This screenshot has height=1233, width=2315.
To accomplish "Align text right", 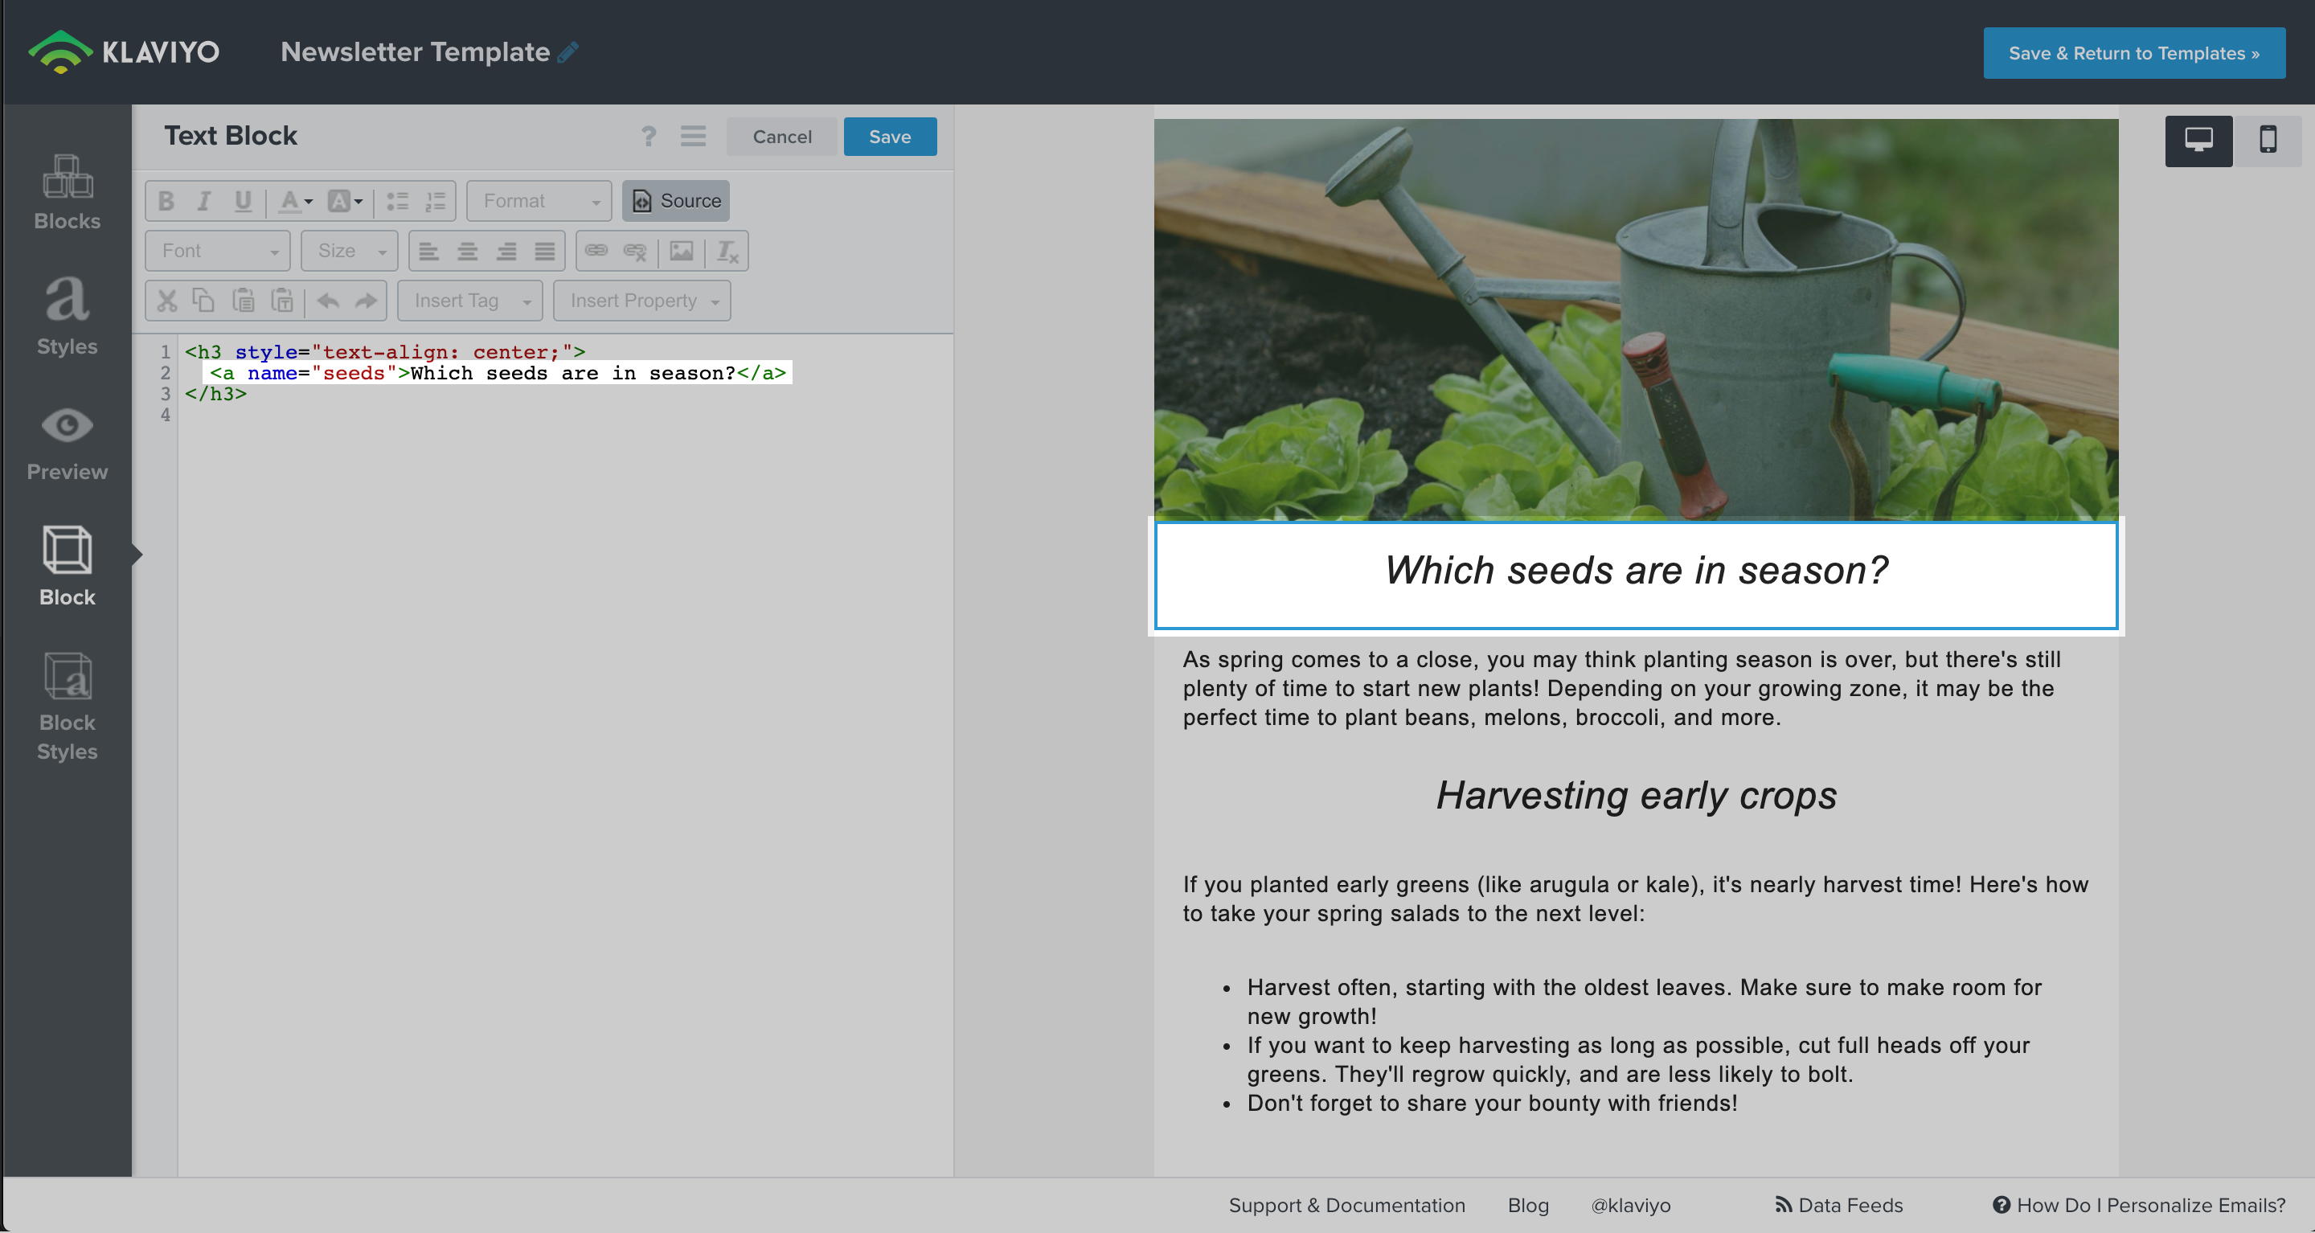I will click(x=506, y=251).
